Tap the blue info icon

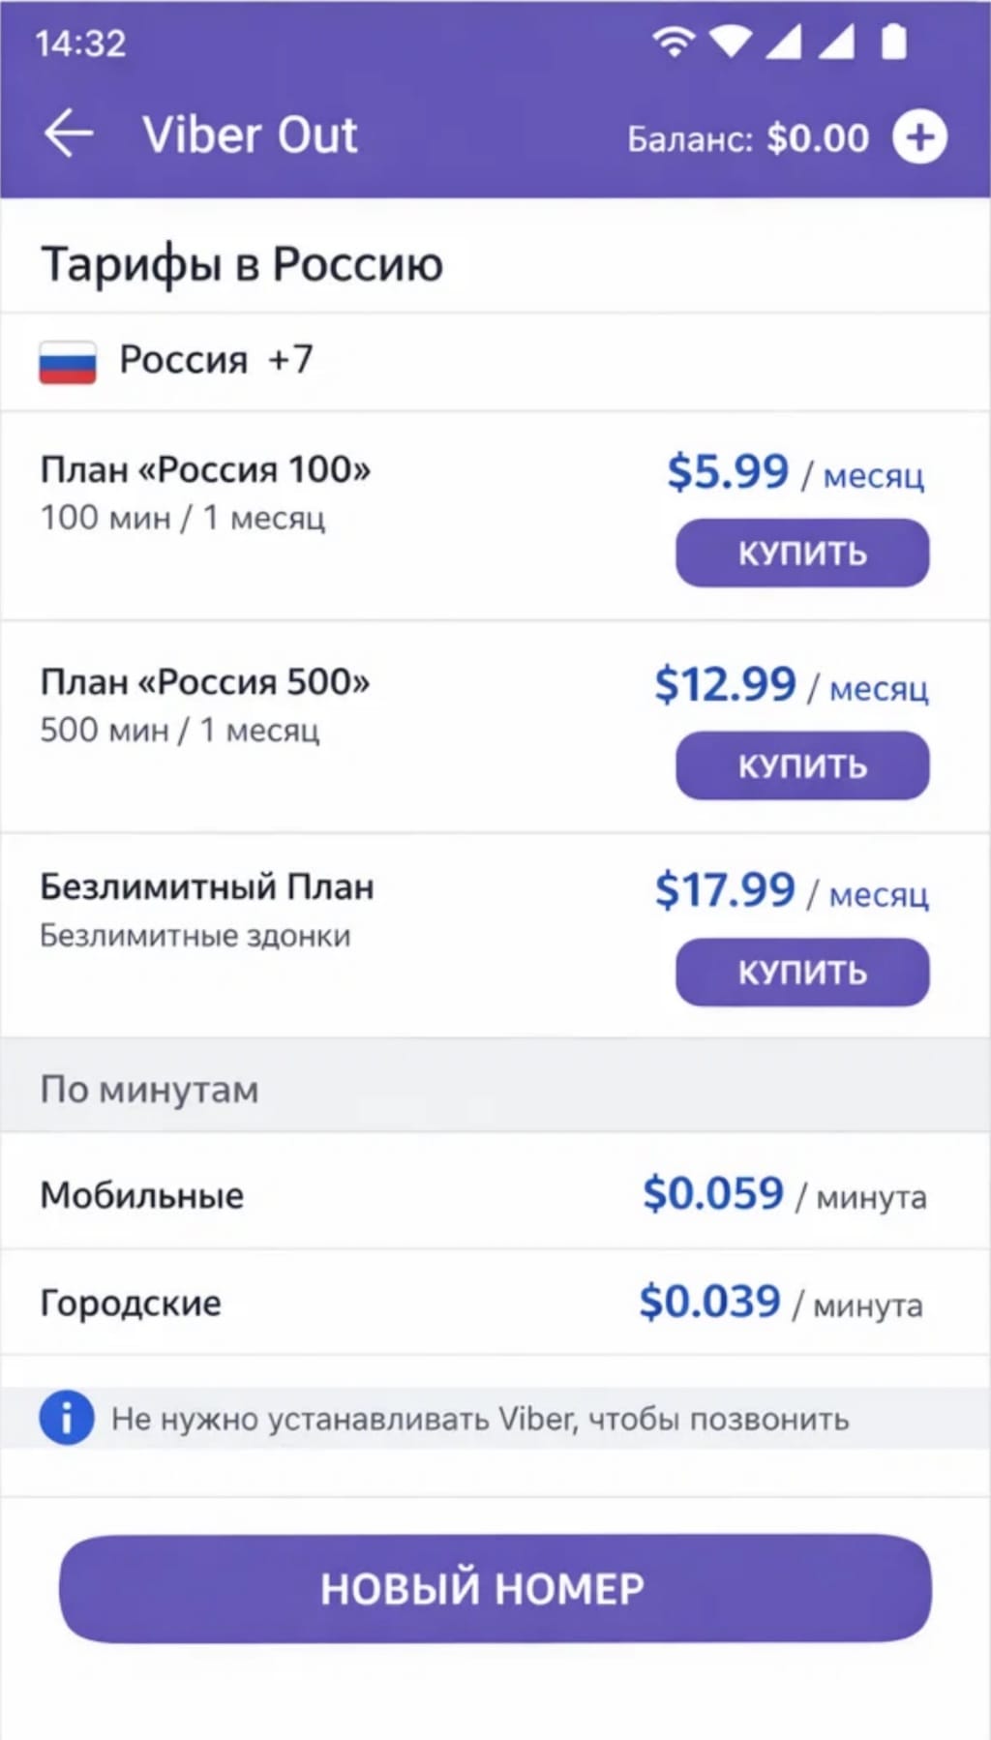(66, 1418)
